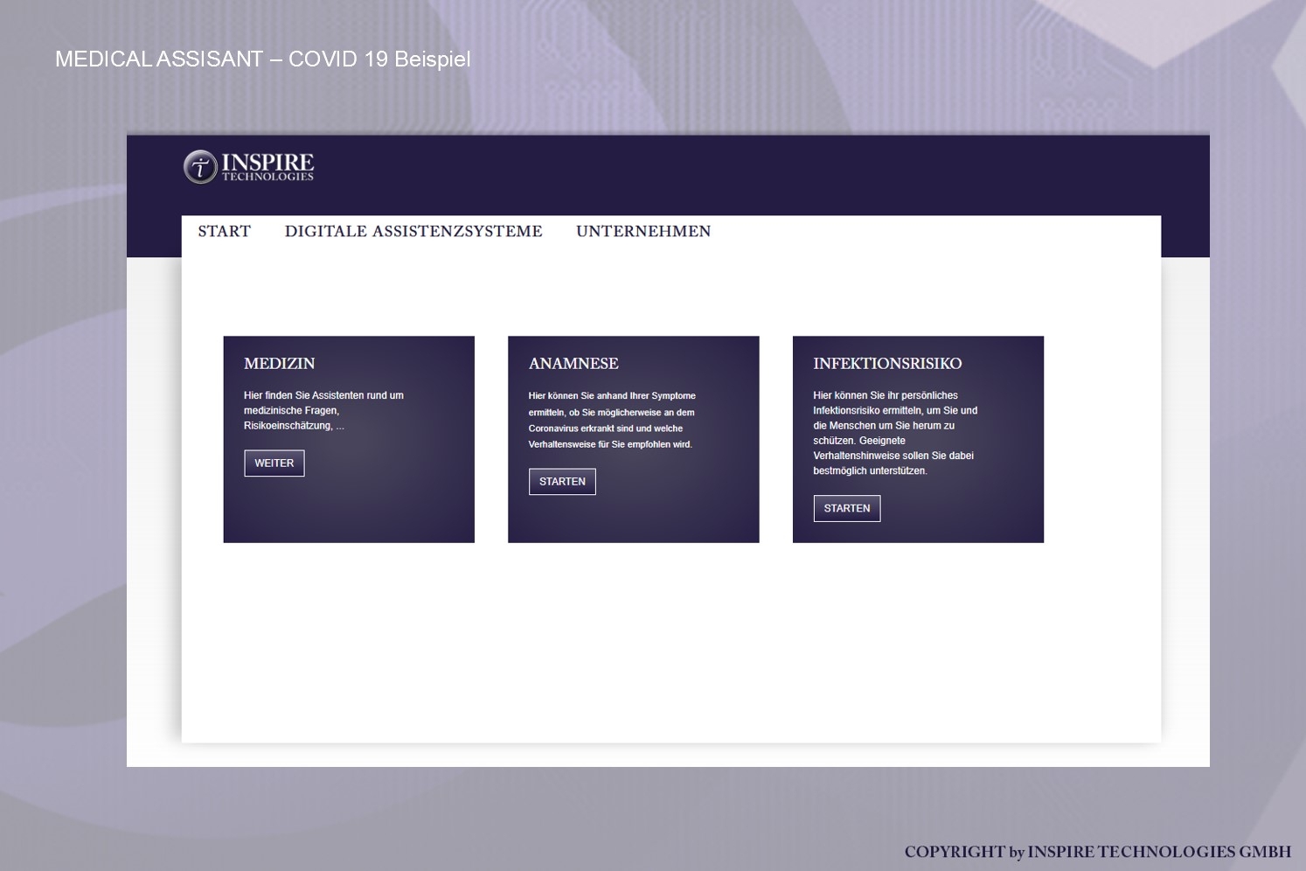The width and height of the screenshot is (1306, 871).
Task: Open the DIGITALE ASSISTENZSYSTEME menu
Action: tap(413, 232)
